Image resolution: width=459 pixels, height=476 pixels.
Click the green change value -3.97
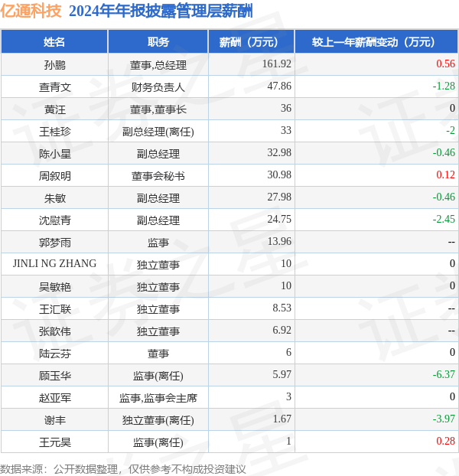pyautogui.click(x=444, y=419)
